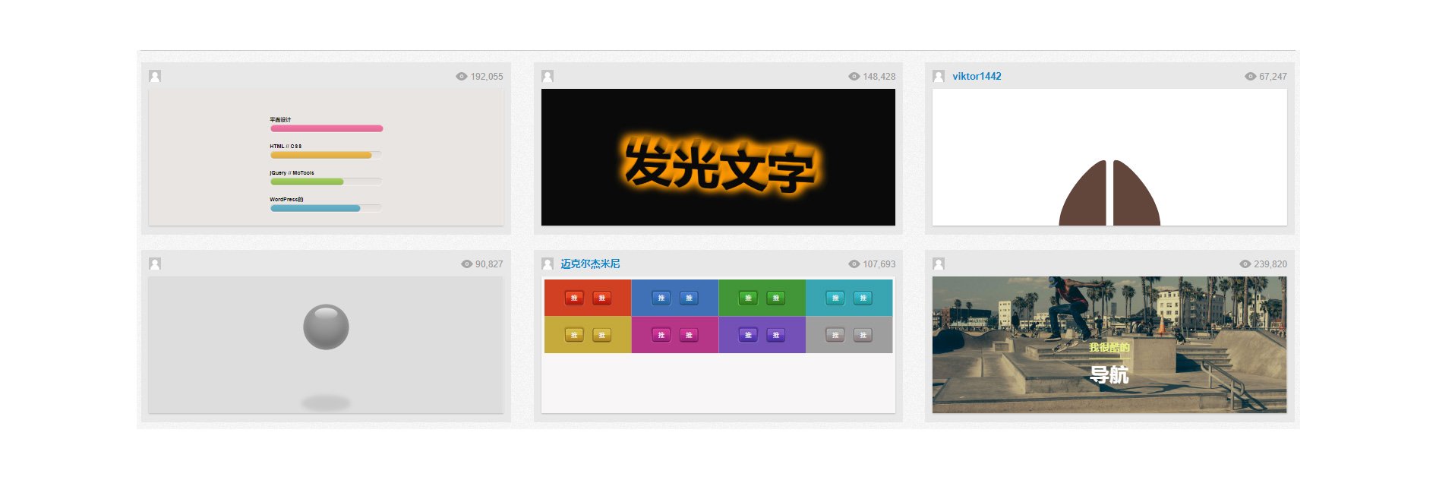The width and height of the screenshot is (1436, 480).
Task: Click the HTML // CSS label
Action: (286, 147)
